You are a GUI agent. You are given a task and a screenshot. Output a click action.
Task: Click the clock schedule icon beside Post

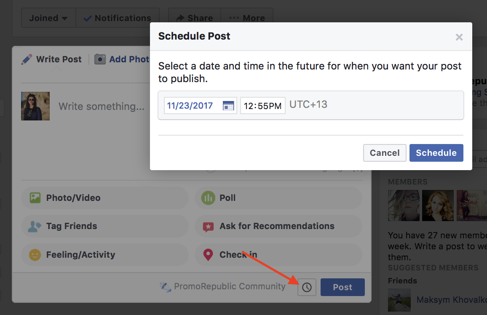tap(307, 287)
